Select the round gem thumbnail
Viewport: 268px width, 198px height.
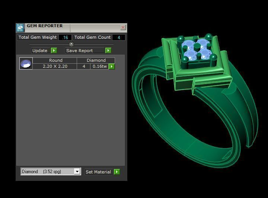(x=26, y=63)
